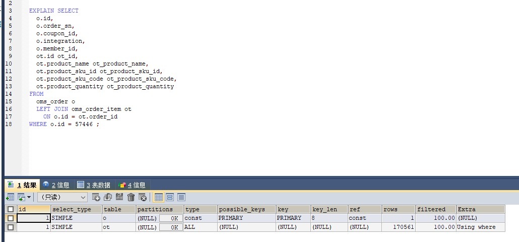Expand the arrow beside the copy results icon

[x=29, y=197]
